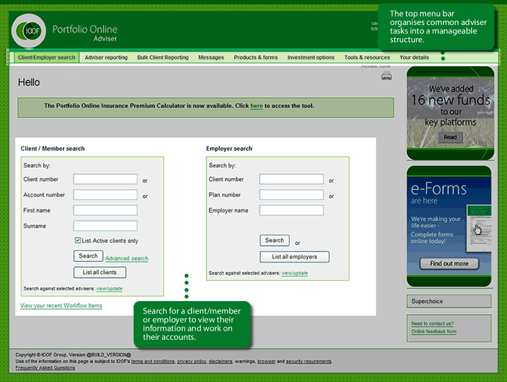Open the Advanced search link

(126, 258)
